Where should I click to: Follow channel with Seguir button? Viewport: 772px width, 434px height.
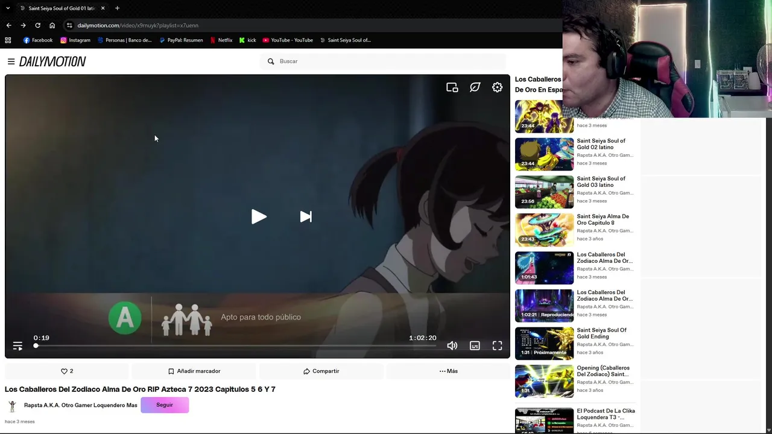[x=165, y=405]
